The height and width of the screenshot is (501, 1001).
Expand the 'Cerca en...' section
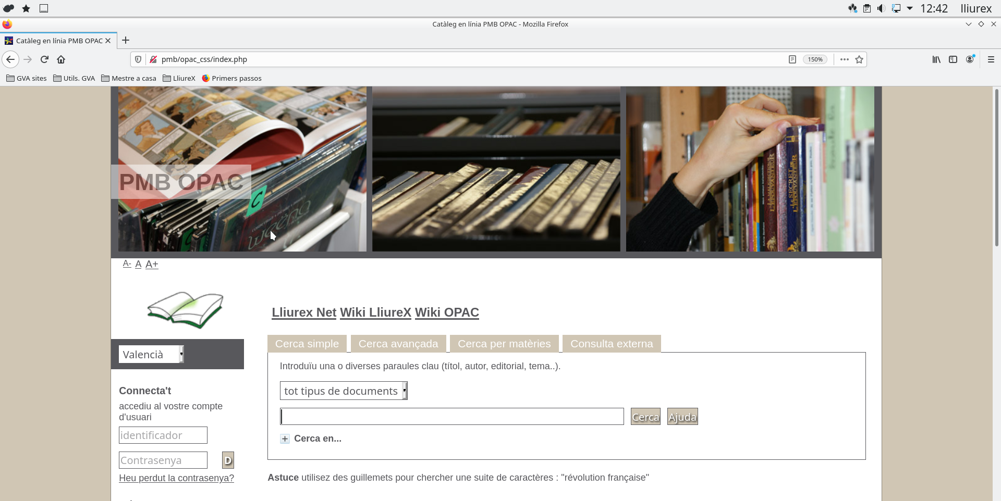285,439
